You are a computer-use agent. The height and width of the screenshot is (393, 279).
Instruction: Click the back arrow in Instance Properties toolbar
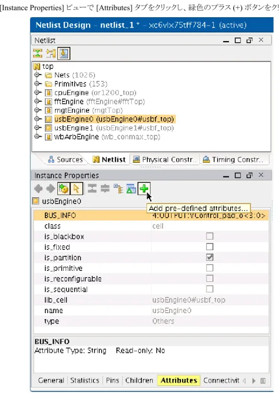point(38,189)
